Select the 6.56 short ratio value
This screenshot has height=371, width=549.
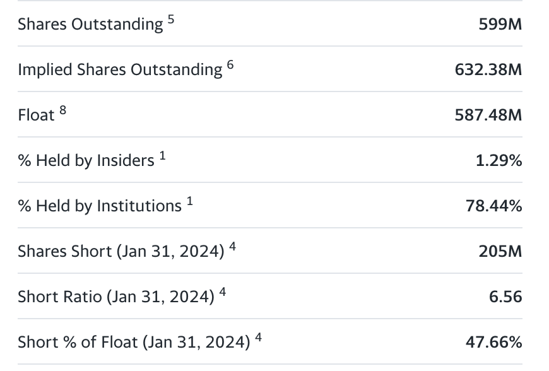505,297
